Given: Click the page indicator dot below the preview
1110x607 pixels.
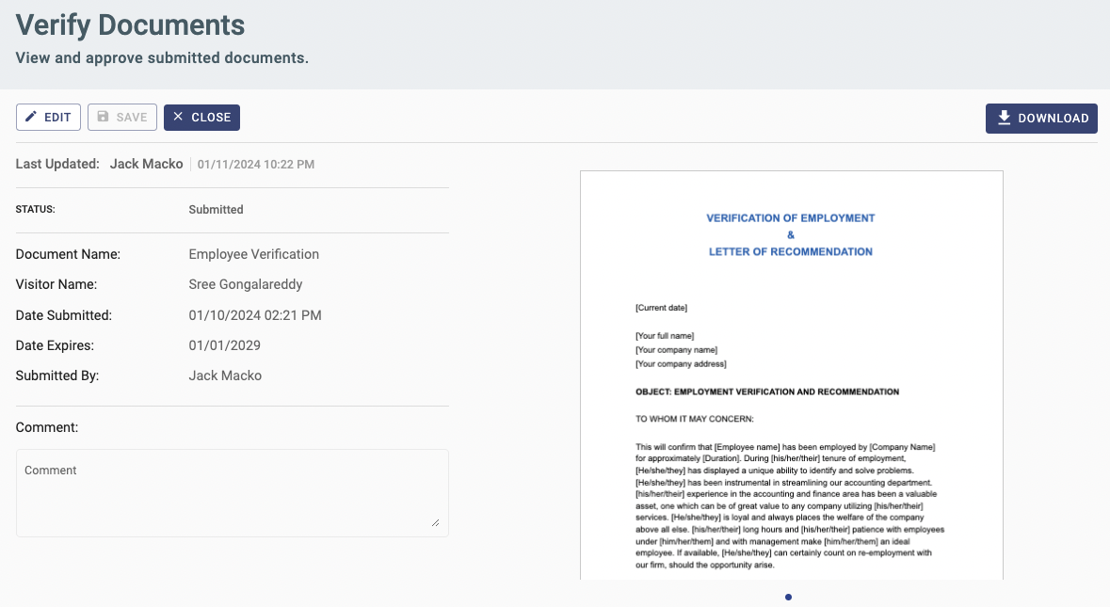Looking at the screenshot, I should pos(788,597).
